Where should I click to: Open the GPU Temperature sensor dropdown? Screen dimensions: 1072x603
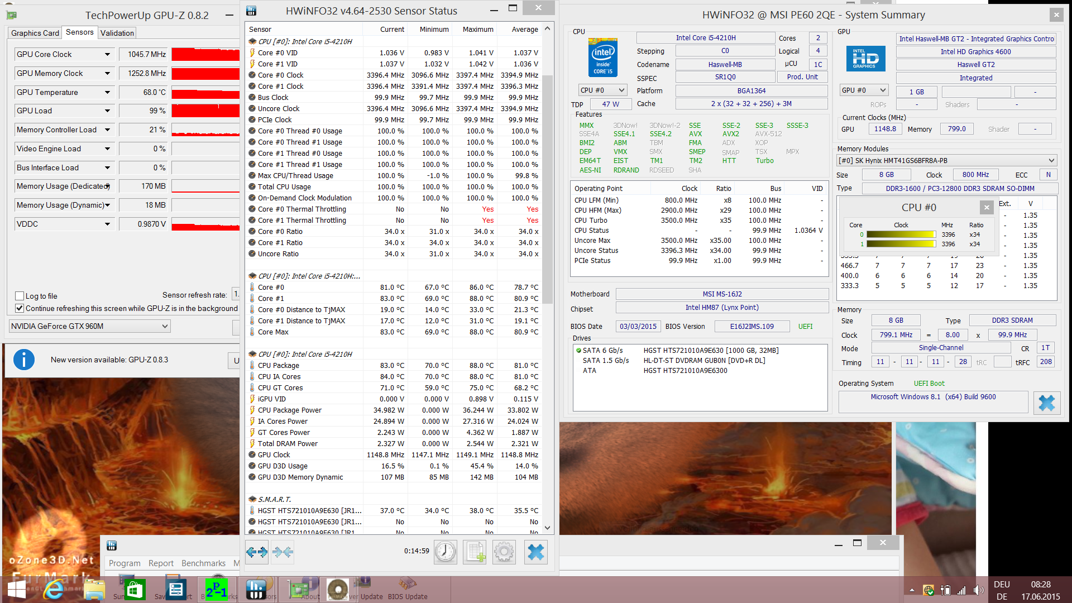[x=107, y=92]
